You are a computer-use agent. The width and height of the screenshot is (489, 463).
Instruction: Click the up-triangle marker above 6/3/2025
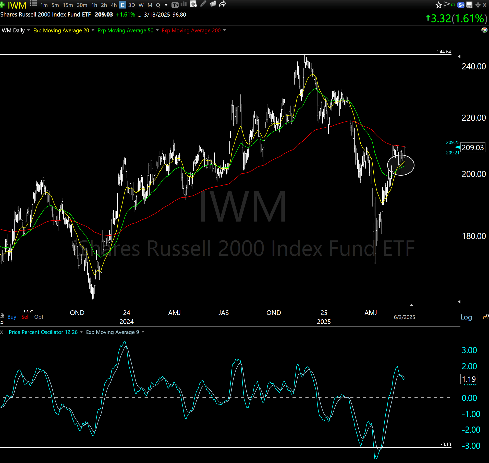tap(411, 305)
